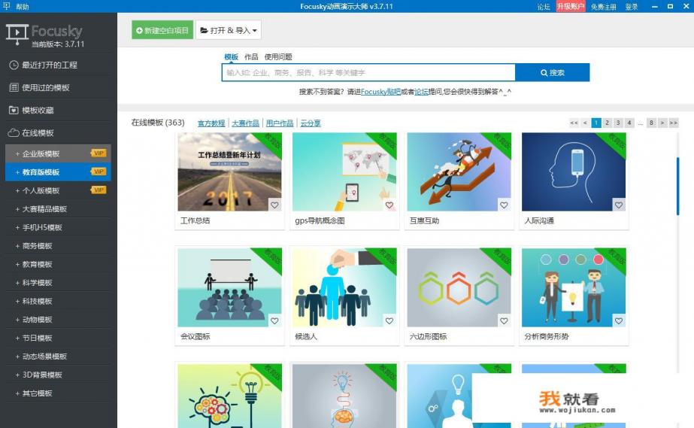Click the 搜索 search button

tap(553, 73)
